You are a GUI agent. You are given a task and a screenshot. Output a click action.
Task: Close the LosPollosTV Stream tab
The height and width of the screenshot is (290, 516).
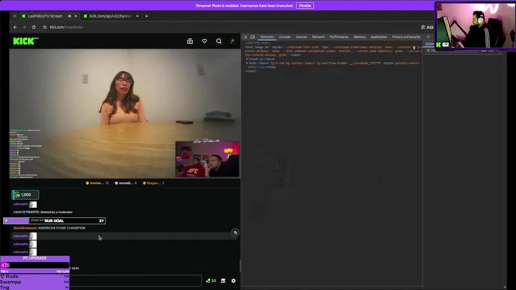[x=75, y=16]
